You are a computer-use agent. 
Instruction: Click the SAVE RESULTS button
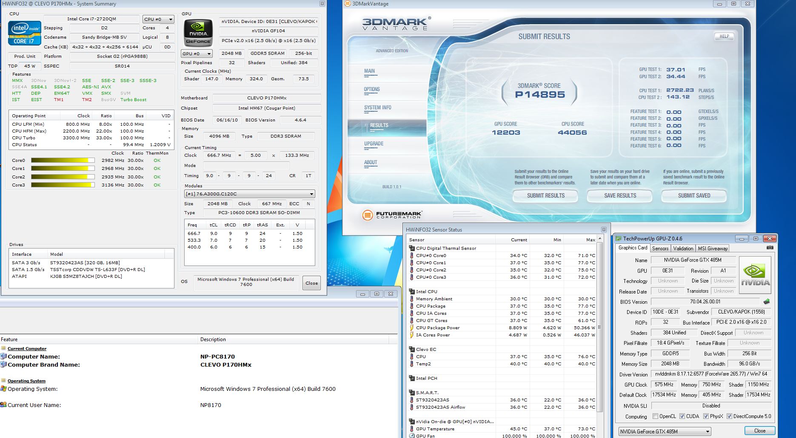(620, 196)
